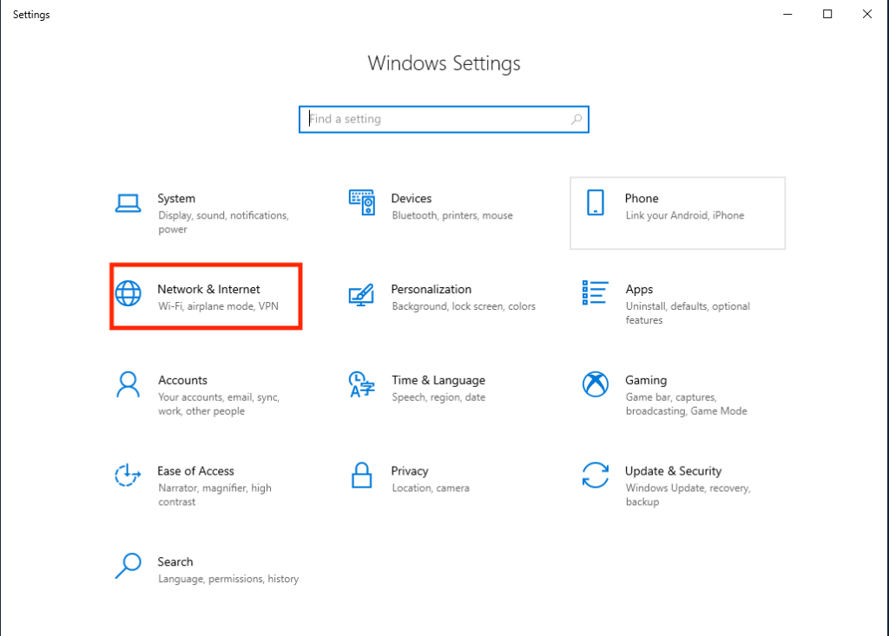Click 'Uninstall, defaults, optional features' description
Image resolution: width=889 pixels, height=636 pixels.
(x=688, y=313)
